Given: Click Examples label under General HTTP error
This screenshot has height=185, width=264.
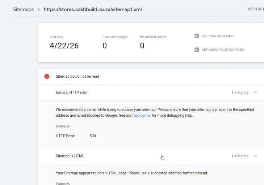Looking at the screenshot, I should [63, 126].
